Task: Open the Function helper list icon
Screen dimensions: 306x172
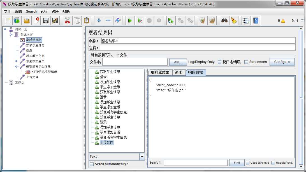Action: coord(246,20)
